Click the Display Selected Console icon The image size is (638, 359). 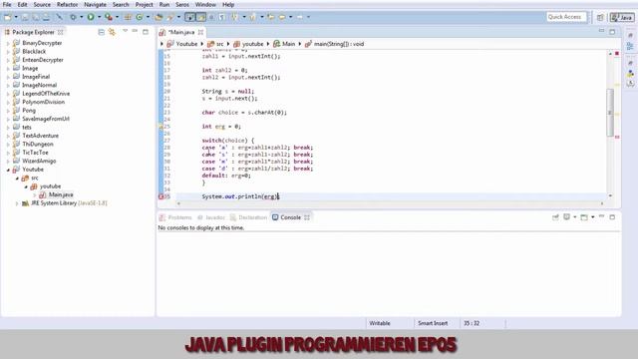click(566, 217)
